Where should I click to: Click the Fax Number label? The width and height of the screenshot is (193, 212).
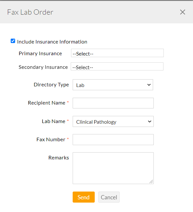[x=51, y=139]
